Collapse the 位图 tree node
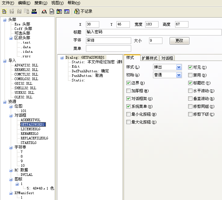 [x=11, y=107]
